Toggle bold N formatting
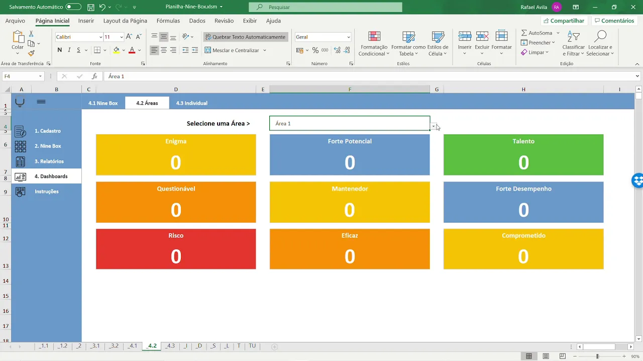The width and height of the screenshot is (643, 361). 60,50
